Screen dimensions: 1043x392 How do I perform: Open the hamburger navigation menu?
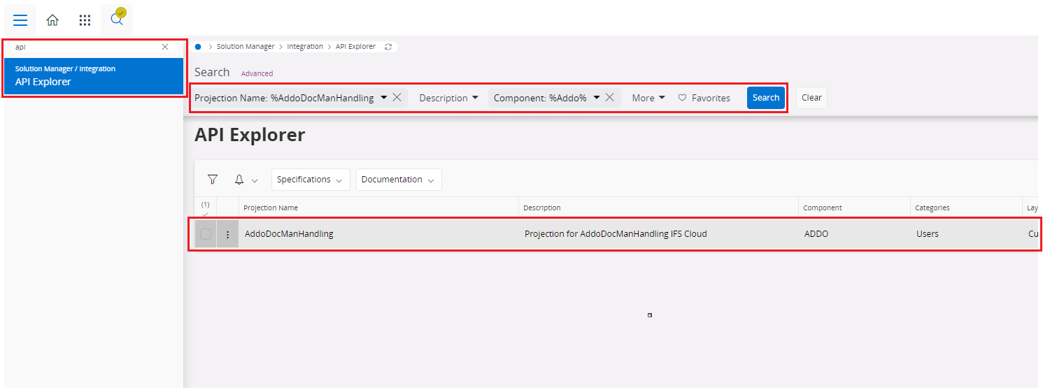(20, 20)
